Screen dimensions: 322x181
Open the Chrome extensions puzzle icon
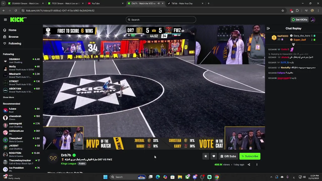pos(297,11)
